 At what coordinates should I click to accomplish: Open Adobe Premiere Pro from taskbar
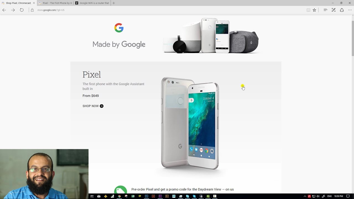160,196
